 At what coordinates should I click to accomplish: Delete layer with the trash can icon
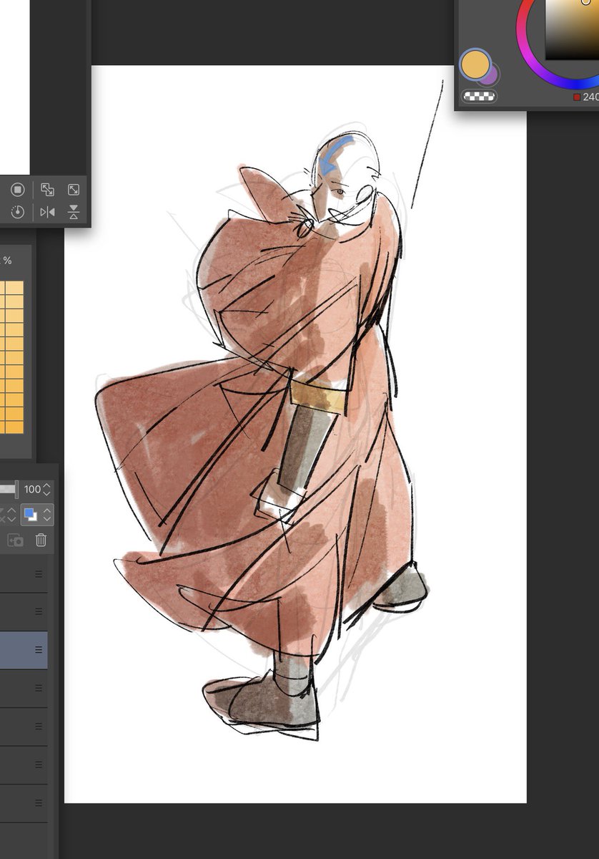[41, 540]
